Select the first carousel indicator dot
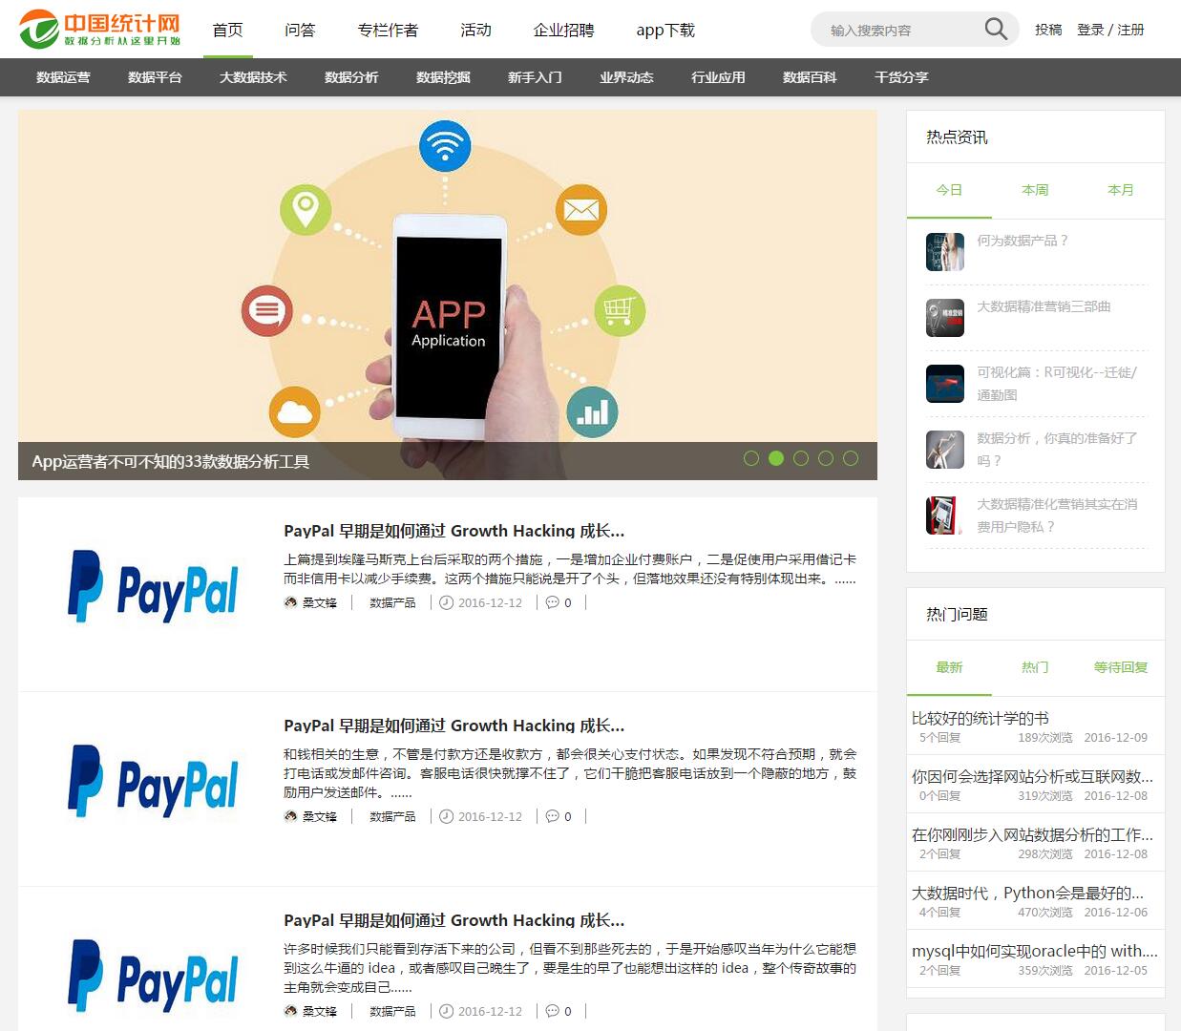The width and height of the screenshot is (1181, 1031). [751, 458]
